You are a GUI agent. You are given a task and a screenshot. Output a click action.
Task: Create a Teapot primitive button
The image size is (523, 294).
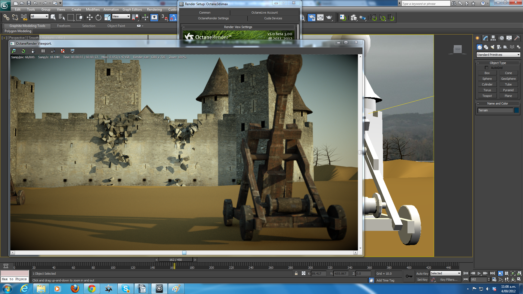coord(487,96)
